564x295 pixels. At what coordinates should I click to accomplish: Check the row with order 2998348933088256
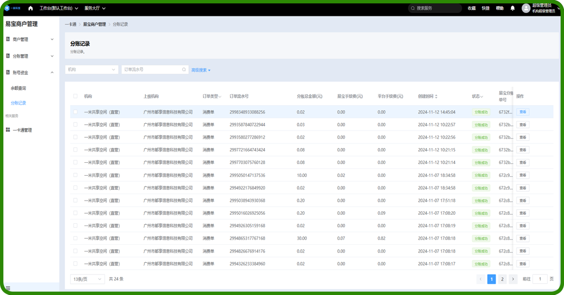pyautogui.click(x=75, y=112)
